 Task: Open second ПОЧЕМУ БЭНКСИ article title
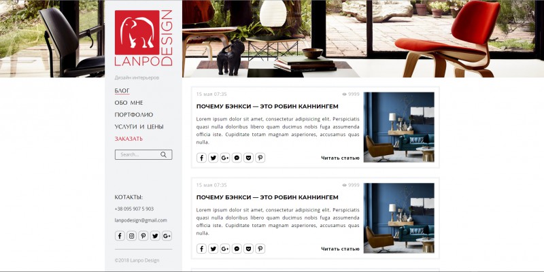click(267, 197)
